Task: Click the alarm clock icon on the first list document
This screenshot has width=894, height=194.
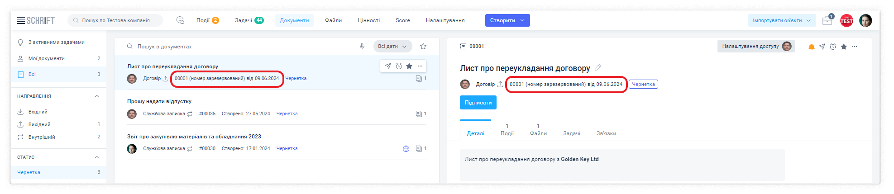Action: pyautogui.click(x=399, y=66)
